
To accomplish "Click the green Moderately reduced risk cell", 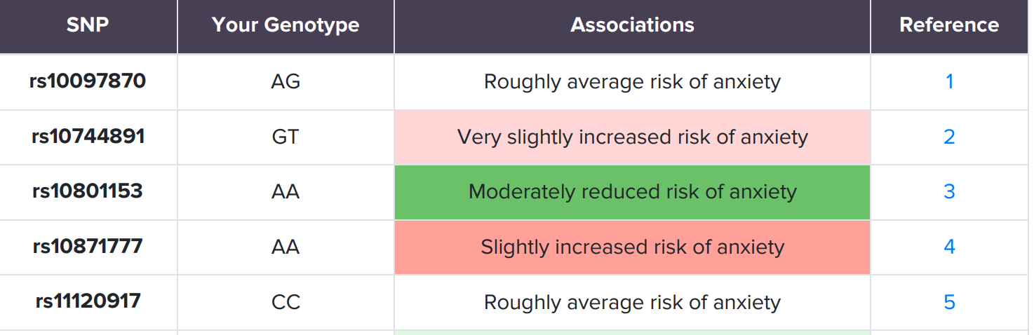I will tap(632, 192).
